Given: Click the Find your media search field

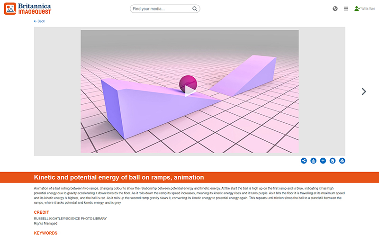Looking at the screenshot, I should 161,9.
